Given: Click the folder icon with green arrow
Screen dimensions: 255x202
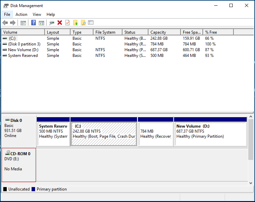Looking at the screenshot, I should tap(75, 23).
